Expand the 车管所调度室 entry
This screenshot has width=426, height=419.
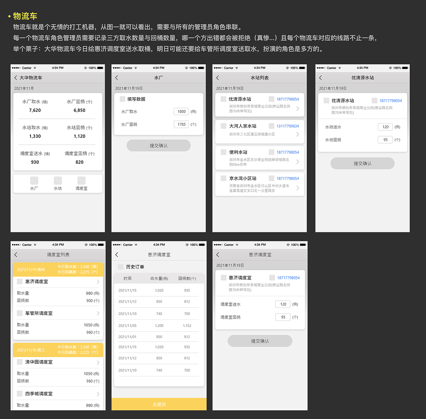[x=98, y=313]
